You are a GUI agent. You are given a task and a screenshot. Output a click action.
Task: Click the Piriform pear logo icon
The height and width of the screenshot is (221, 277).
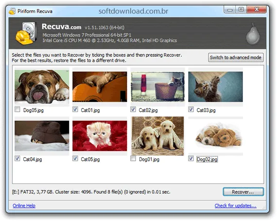coord(253,34)
